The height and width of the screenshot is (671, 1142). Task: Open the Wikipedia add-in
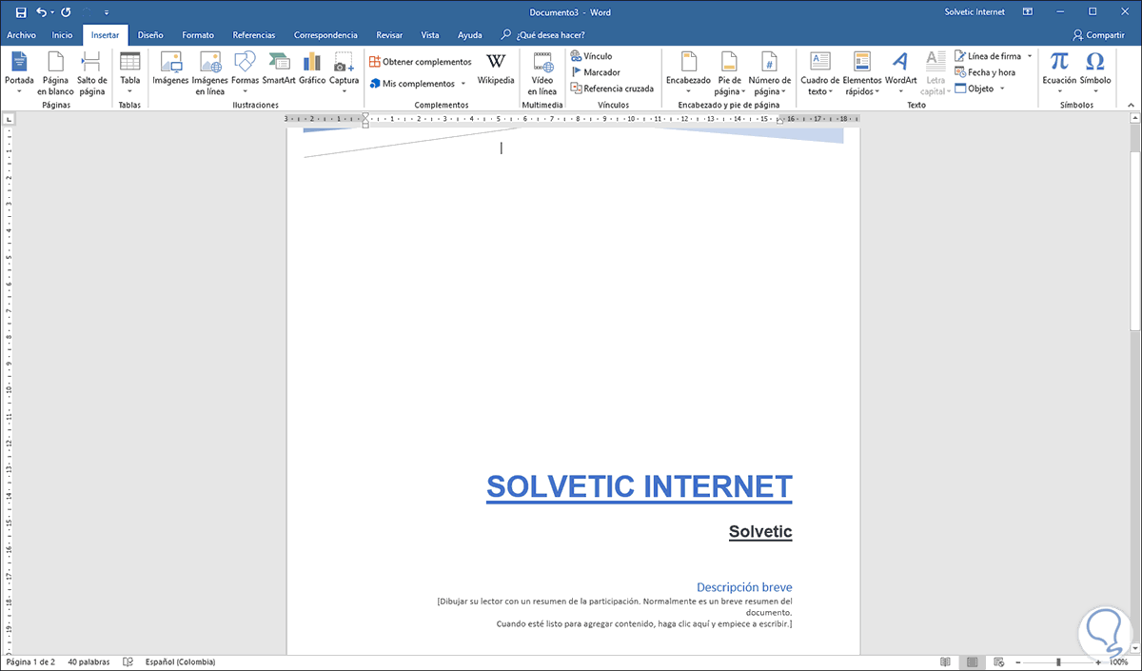click(496, 69)
